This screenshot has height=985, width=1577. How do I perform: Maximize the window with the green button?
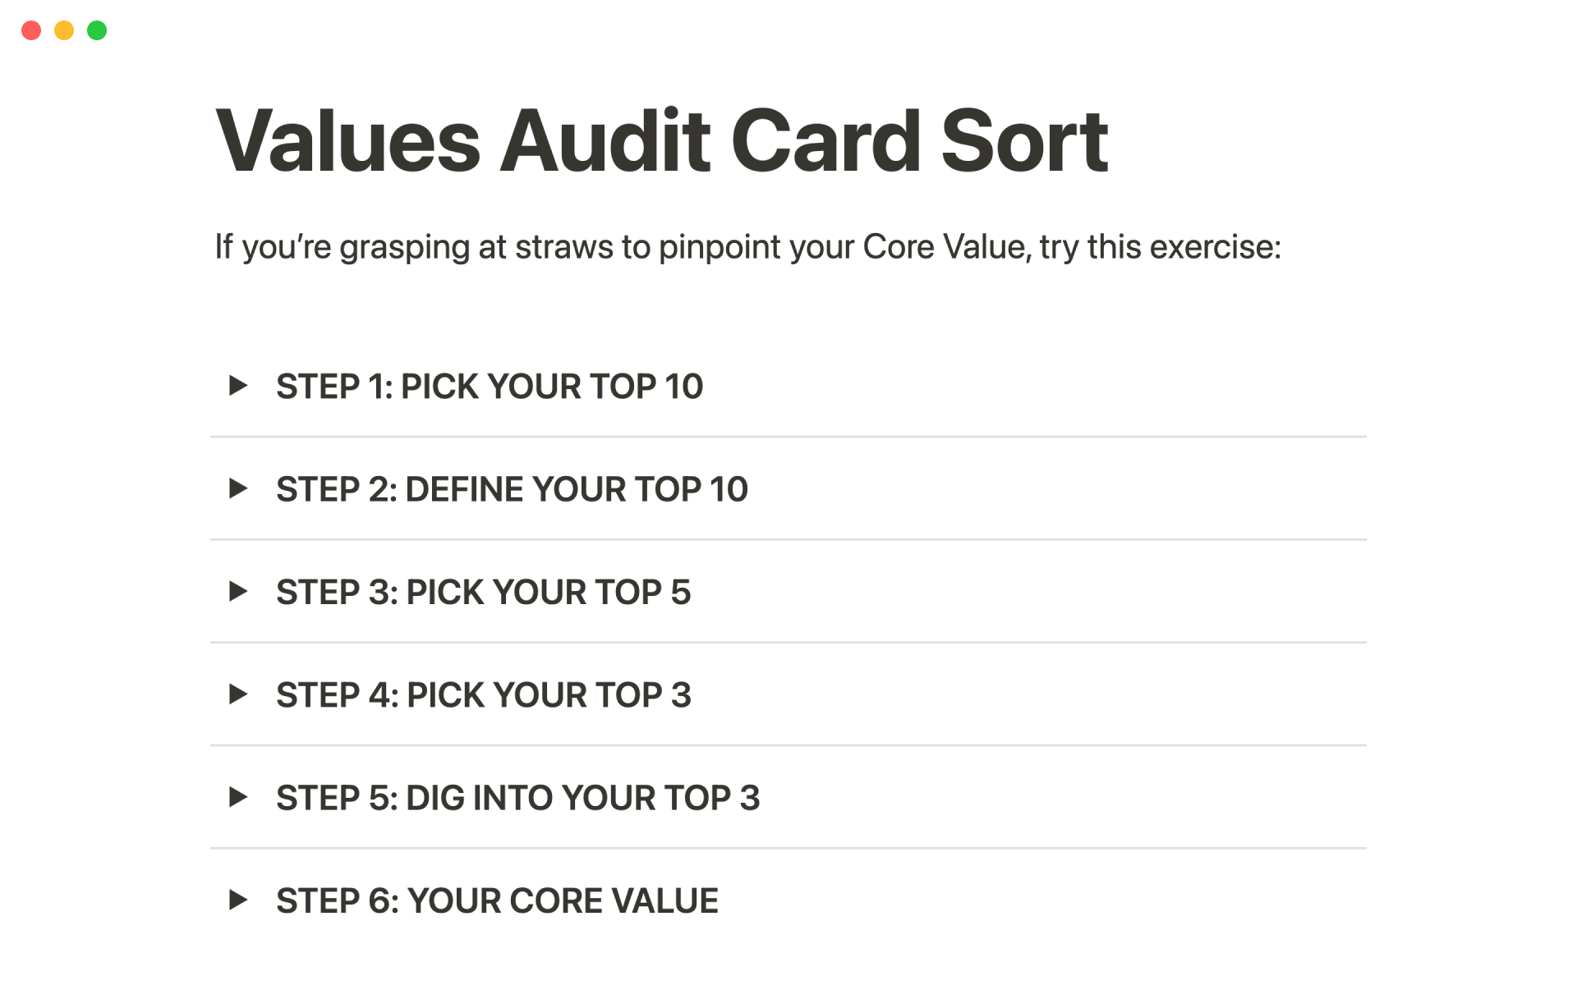coord(97,30)
